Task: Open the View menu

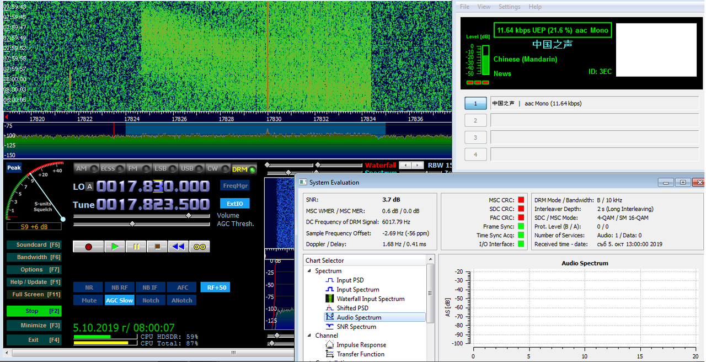Action: [x=484, y=7]
